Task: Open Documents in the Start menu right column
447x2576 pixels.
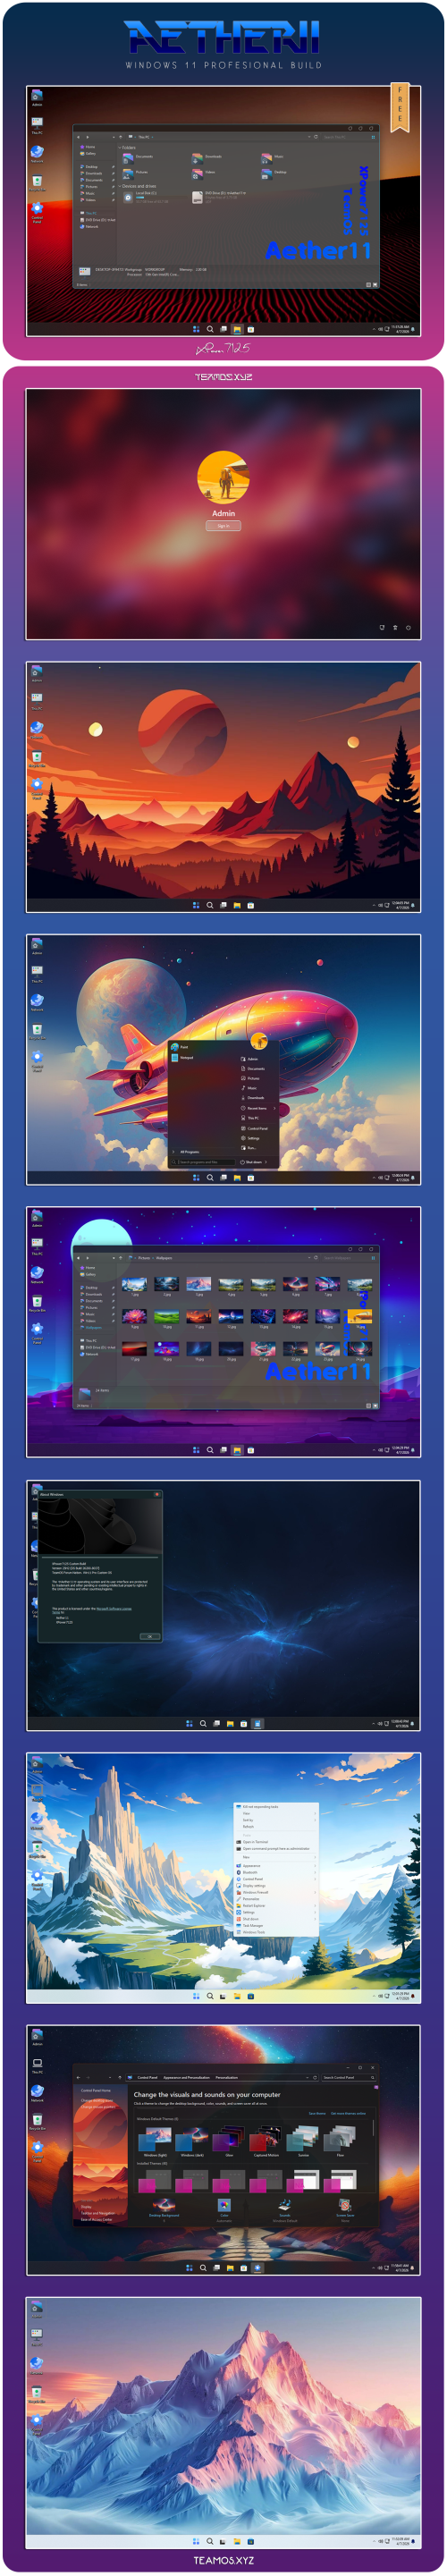Action: tap(254, 1068)
